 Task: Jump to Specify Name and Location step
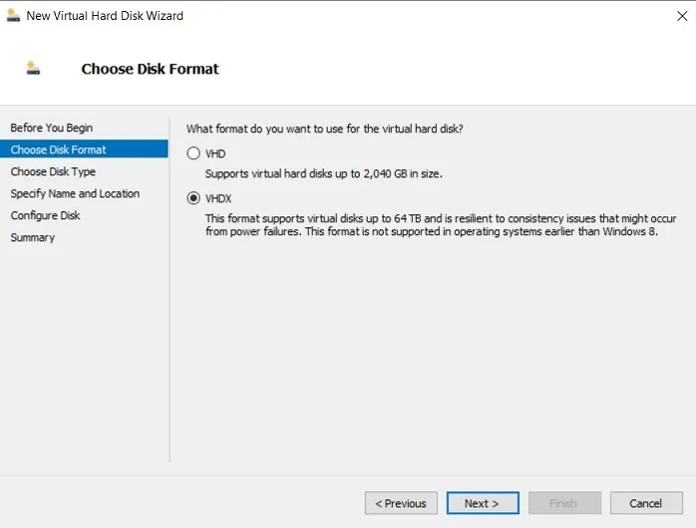(75, 193)
